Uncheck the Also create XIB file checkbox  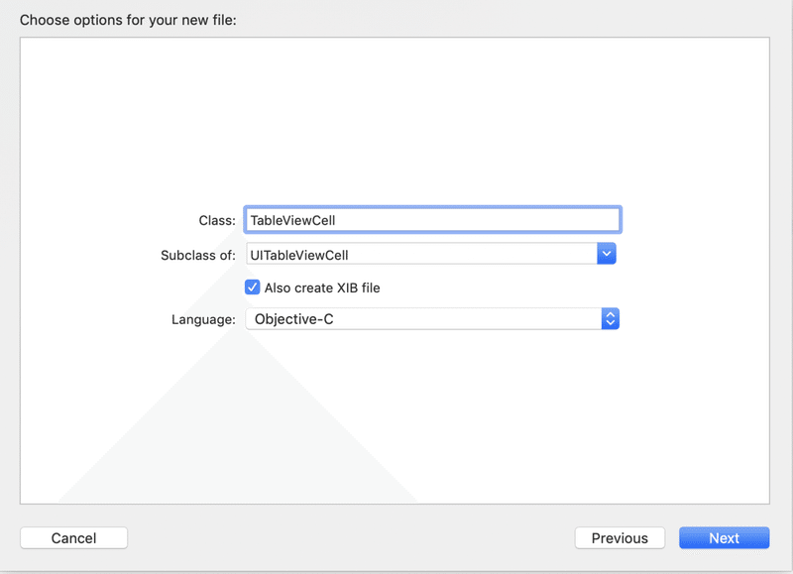pyautogui.click(x=254, y=287)
